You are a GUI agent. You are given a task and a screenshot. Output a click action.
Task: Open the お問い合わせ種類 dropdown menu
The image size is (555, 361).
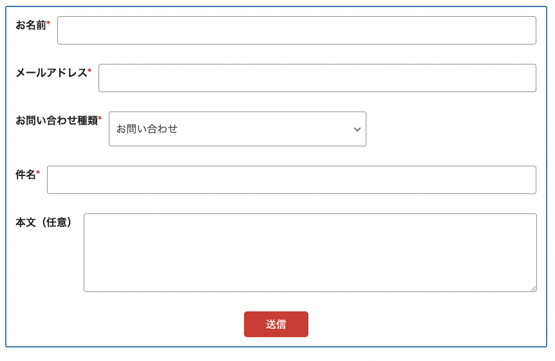click(x=237, y=129)
